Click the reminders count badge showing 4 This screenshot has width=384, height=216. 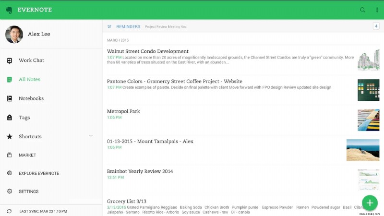(376, 26)
